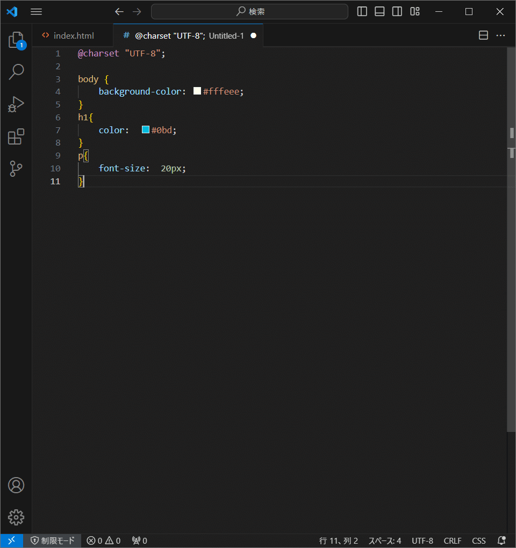
Task: Open the Explorer view in activity bar
Action: click(x=16, y=40)
